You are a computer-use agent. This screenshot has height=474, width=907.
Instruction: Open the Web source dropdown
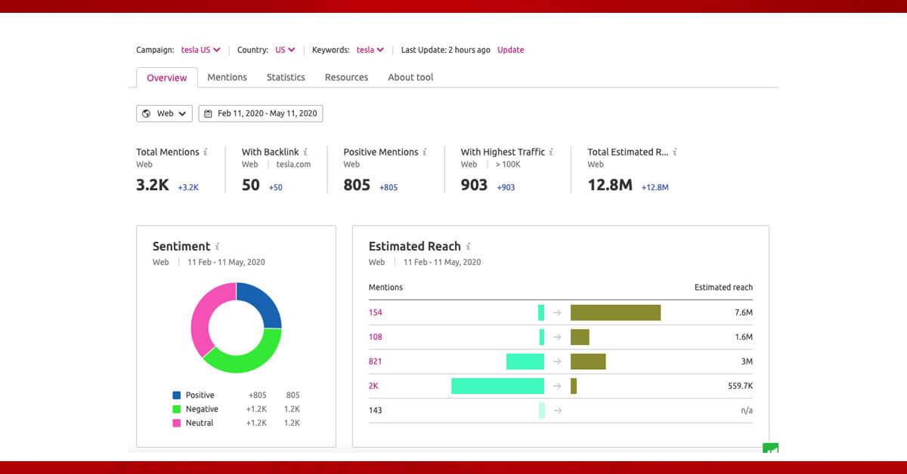click(164, 113)
